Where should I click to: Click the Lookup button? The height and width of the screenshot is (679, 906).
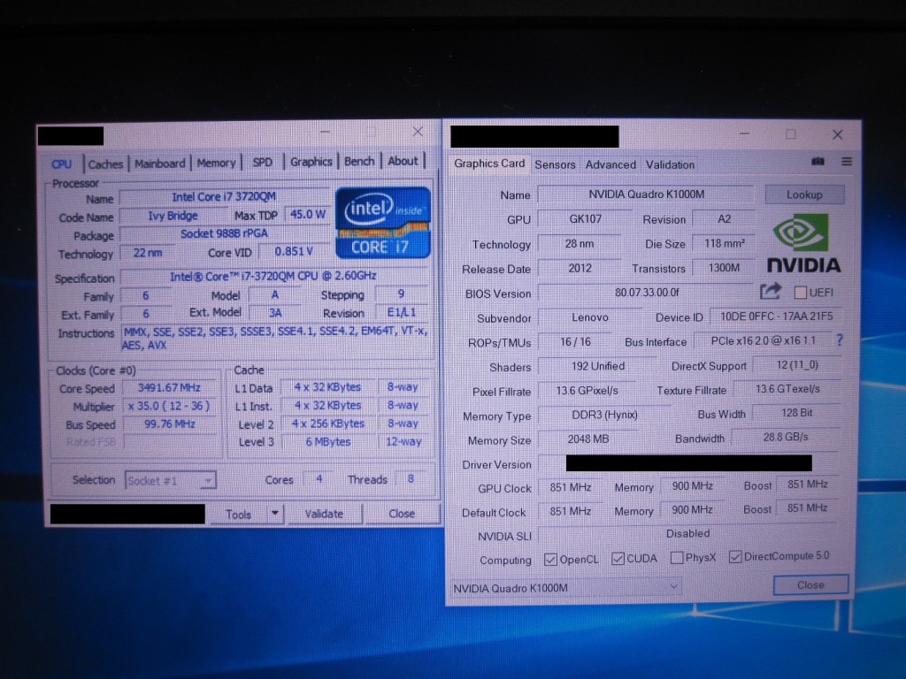804,195
